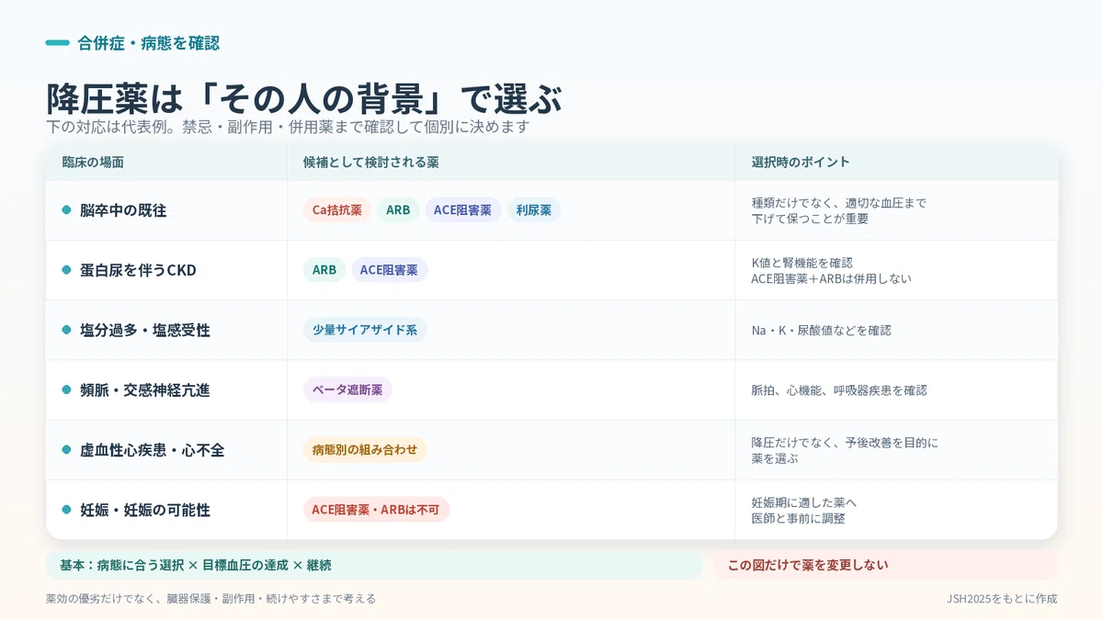Image resolution: width=1103 pixels, height=620 pixels.
Task: Click the ARB tag in the 脳卒中の既往 row
Action: [x=398, y=210]
